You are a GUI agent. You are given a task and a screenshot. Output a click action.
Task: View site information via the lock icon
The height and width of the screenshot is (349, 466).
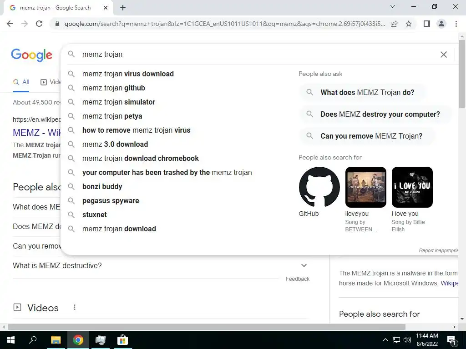pyautogui.click(x=57, y=24)
